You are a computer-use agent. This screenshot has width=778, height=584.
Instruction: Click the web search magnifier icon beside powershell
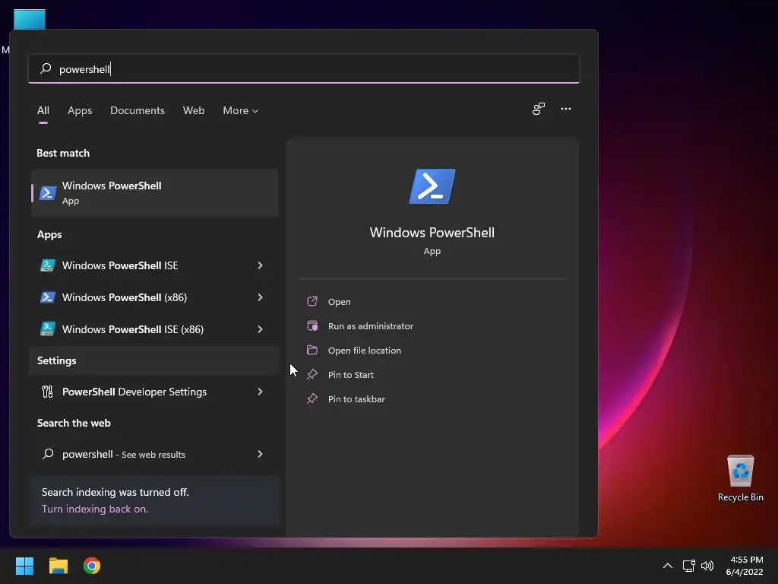pyautogui.click(x=48, y=454)
